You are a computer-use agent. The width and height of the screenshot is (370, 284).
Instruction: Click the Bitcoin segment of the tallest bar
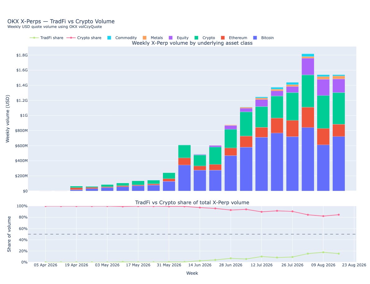pyautogui.click(x=308, y=159)
